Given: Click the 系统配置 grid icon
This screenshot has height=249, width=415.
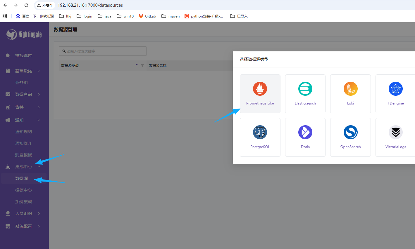Looking at the screenshot, I should pos(8,226).
